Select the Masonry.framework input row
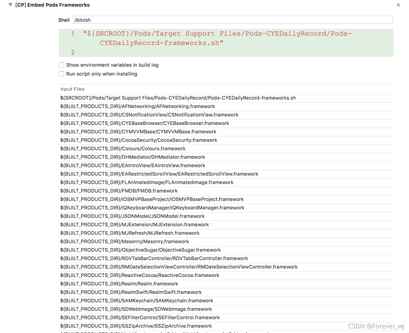 [226, 242]
